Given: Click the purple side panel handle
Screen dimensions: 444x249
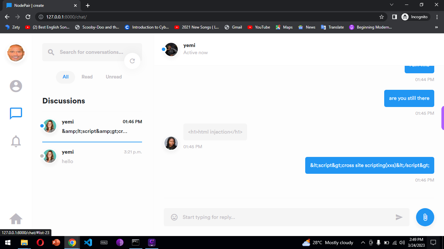Looking at the screenshot, I should click(442, 118).
